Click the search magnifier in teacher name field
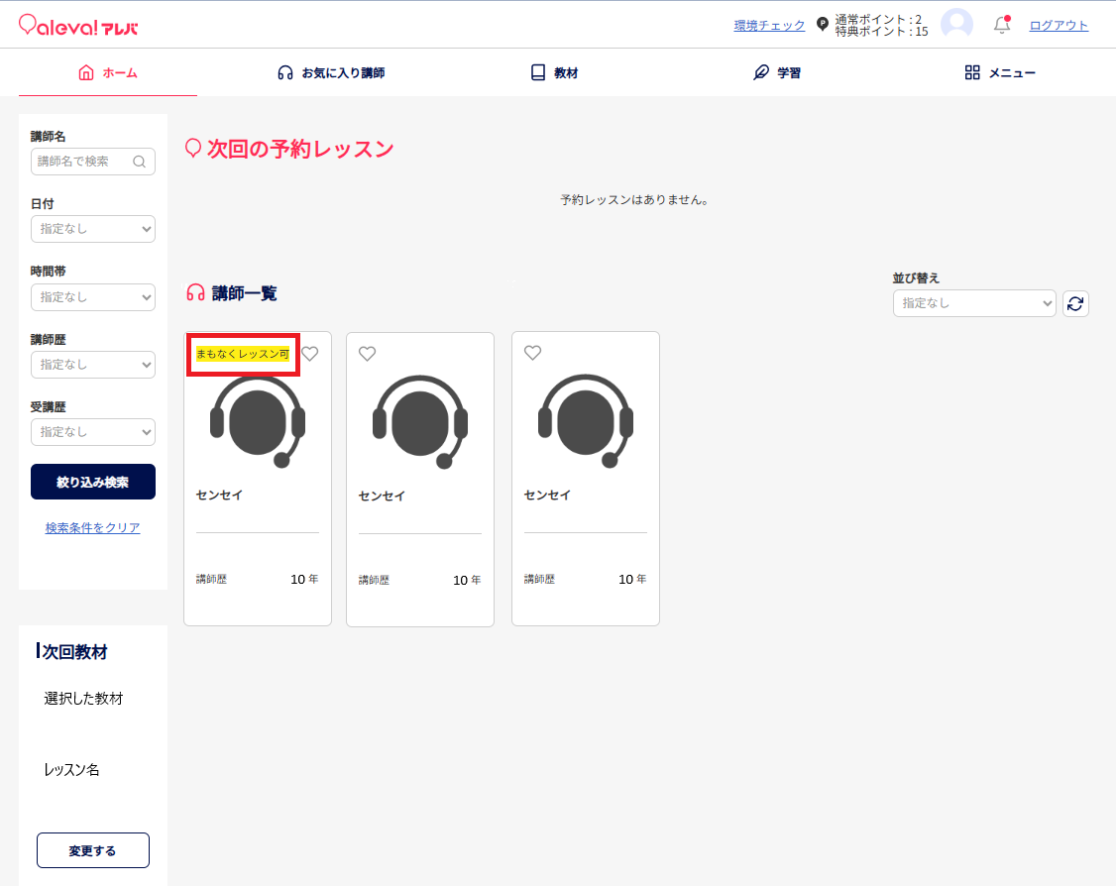1116x886 pixels. click(x=140, y=162)
